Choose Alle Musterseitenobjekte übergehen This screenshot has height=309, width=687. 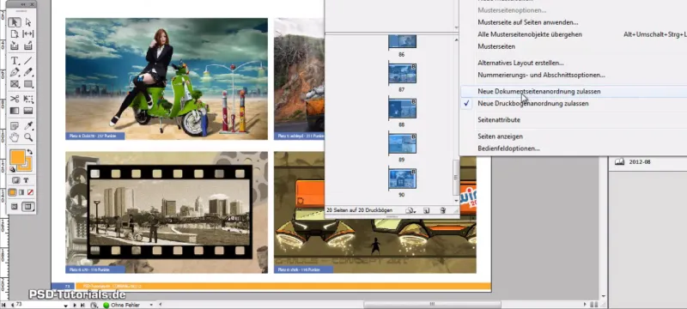click(x=530, y=34)
